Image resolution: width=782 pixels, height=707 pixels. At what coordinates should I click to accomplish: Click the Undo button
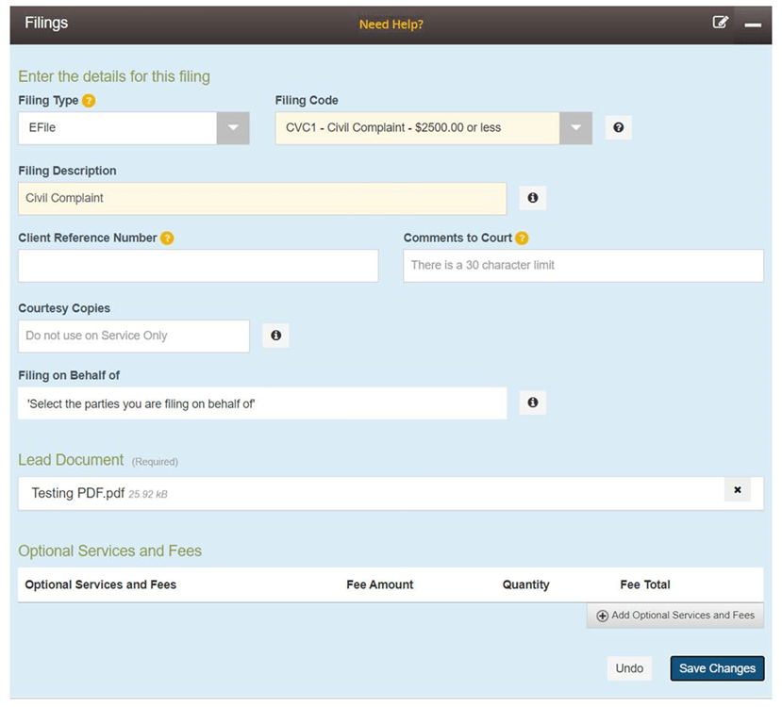pos(629,668)
